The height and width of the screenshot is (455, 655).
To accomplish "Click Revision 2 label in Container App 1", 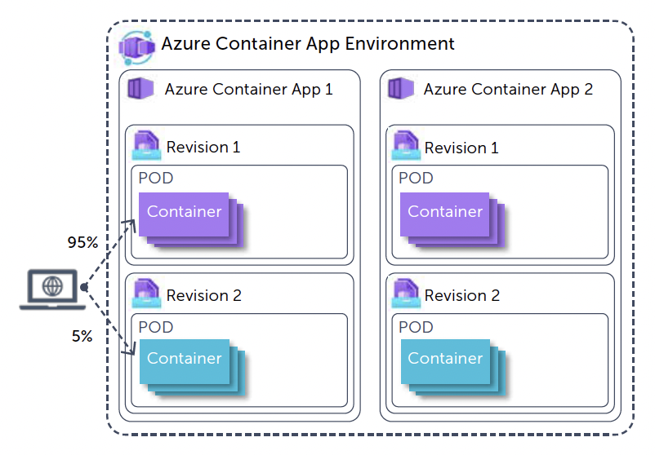I will point(204,296).
